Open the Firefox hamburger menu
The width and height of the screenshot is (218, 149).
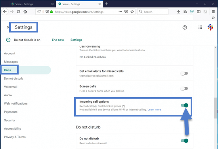click(x=213, y=11)
